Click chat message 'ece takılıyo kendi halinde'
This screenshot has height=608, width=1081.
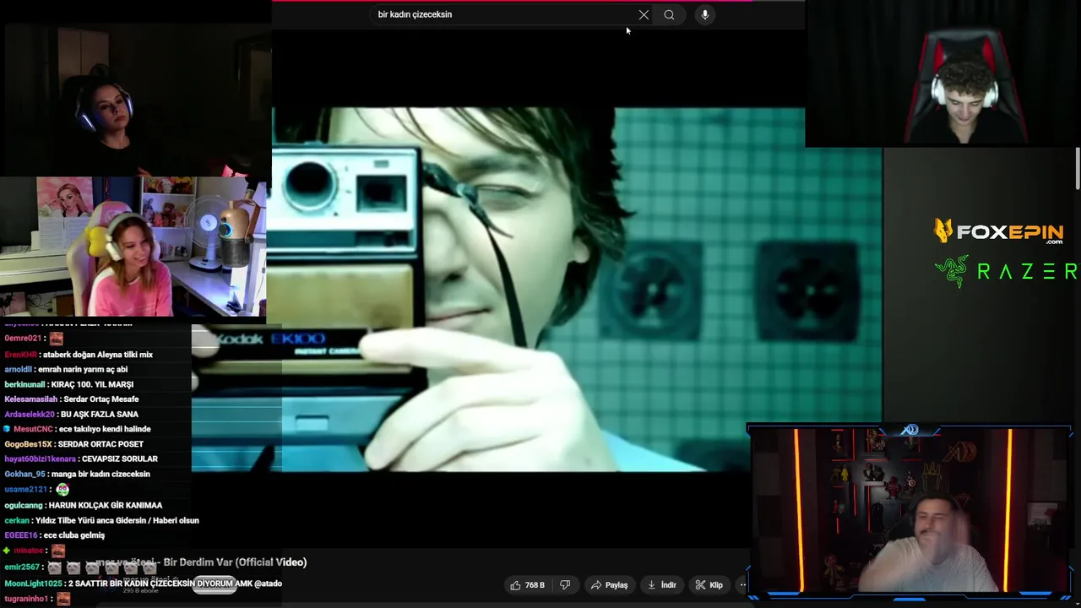coord(105,429)
